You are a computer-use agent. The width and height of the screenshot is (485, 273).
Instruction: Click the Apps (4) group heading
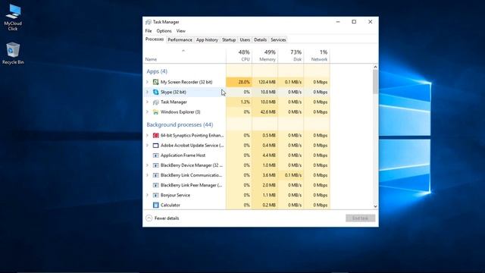pyautogui.click(x=157, y=71)
